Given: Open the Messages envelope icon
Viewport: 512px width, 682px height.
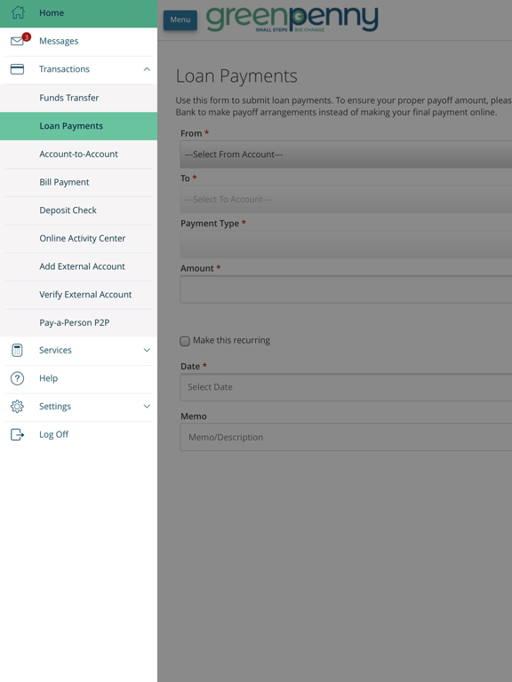Looking at the screenshot, I should [x=17, y=42].
